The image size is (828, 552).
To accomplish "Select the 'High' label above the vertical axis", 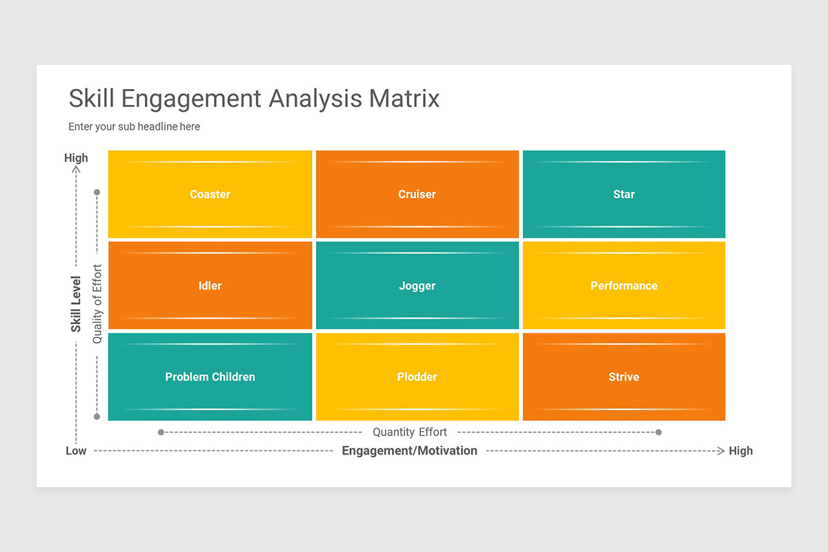I will (76, 157).
